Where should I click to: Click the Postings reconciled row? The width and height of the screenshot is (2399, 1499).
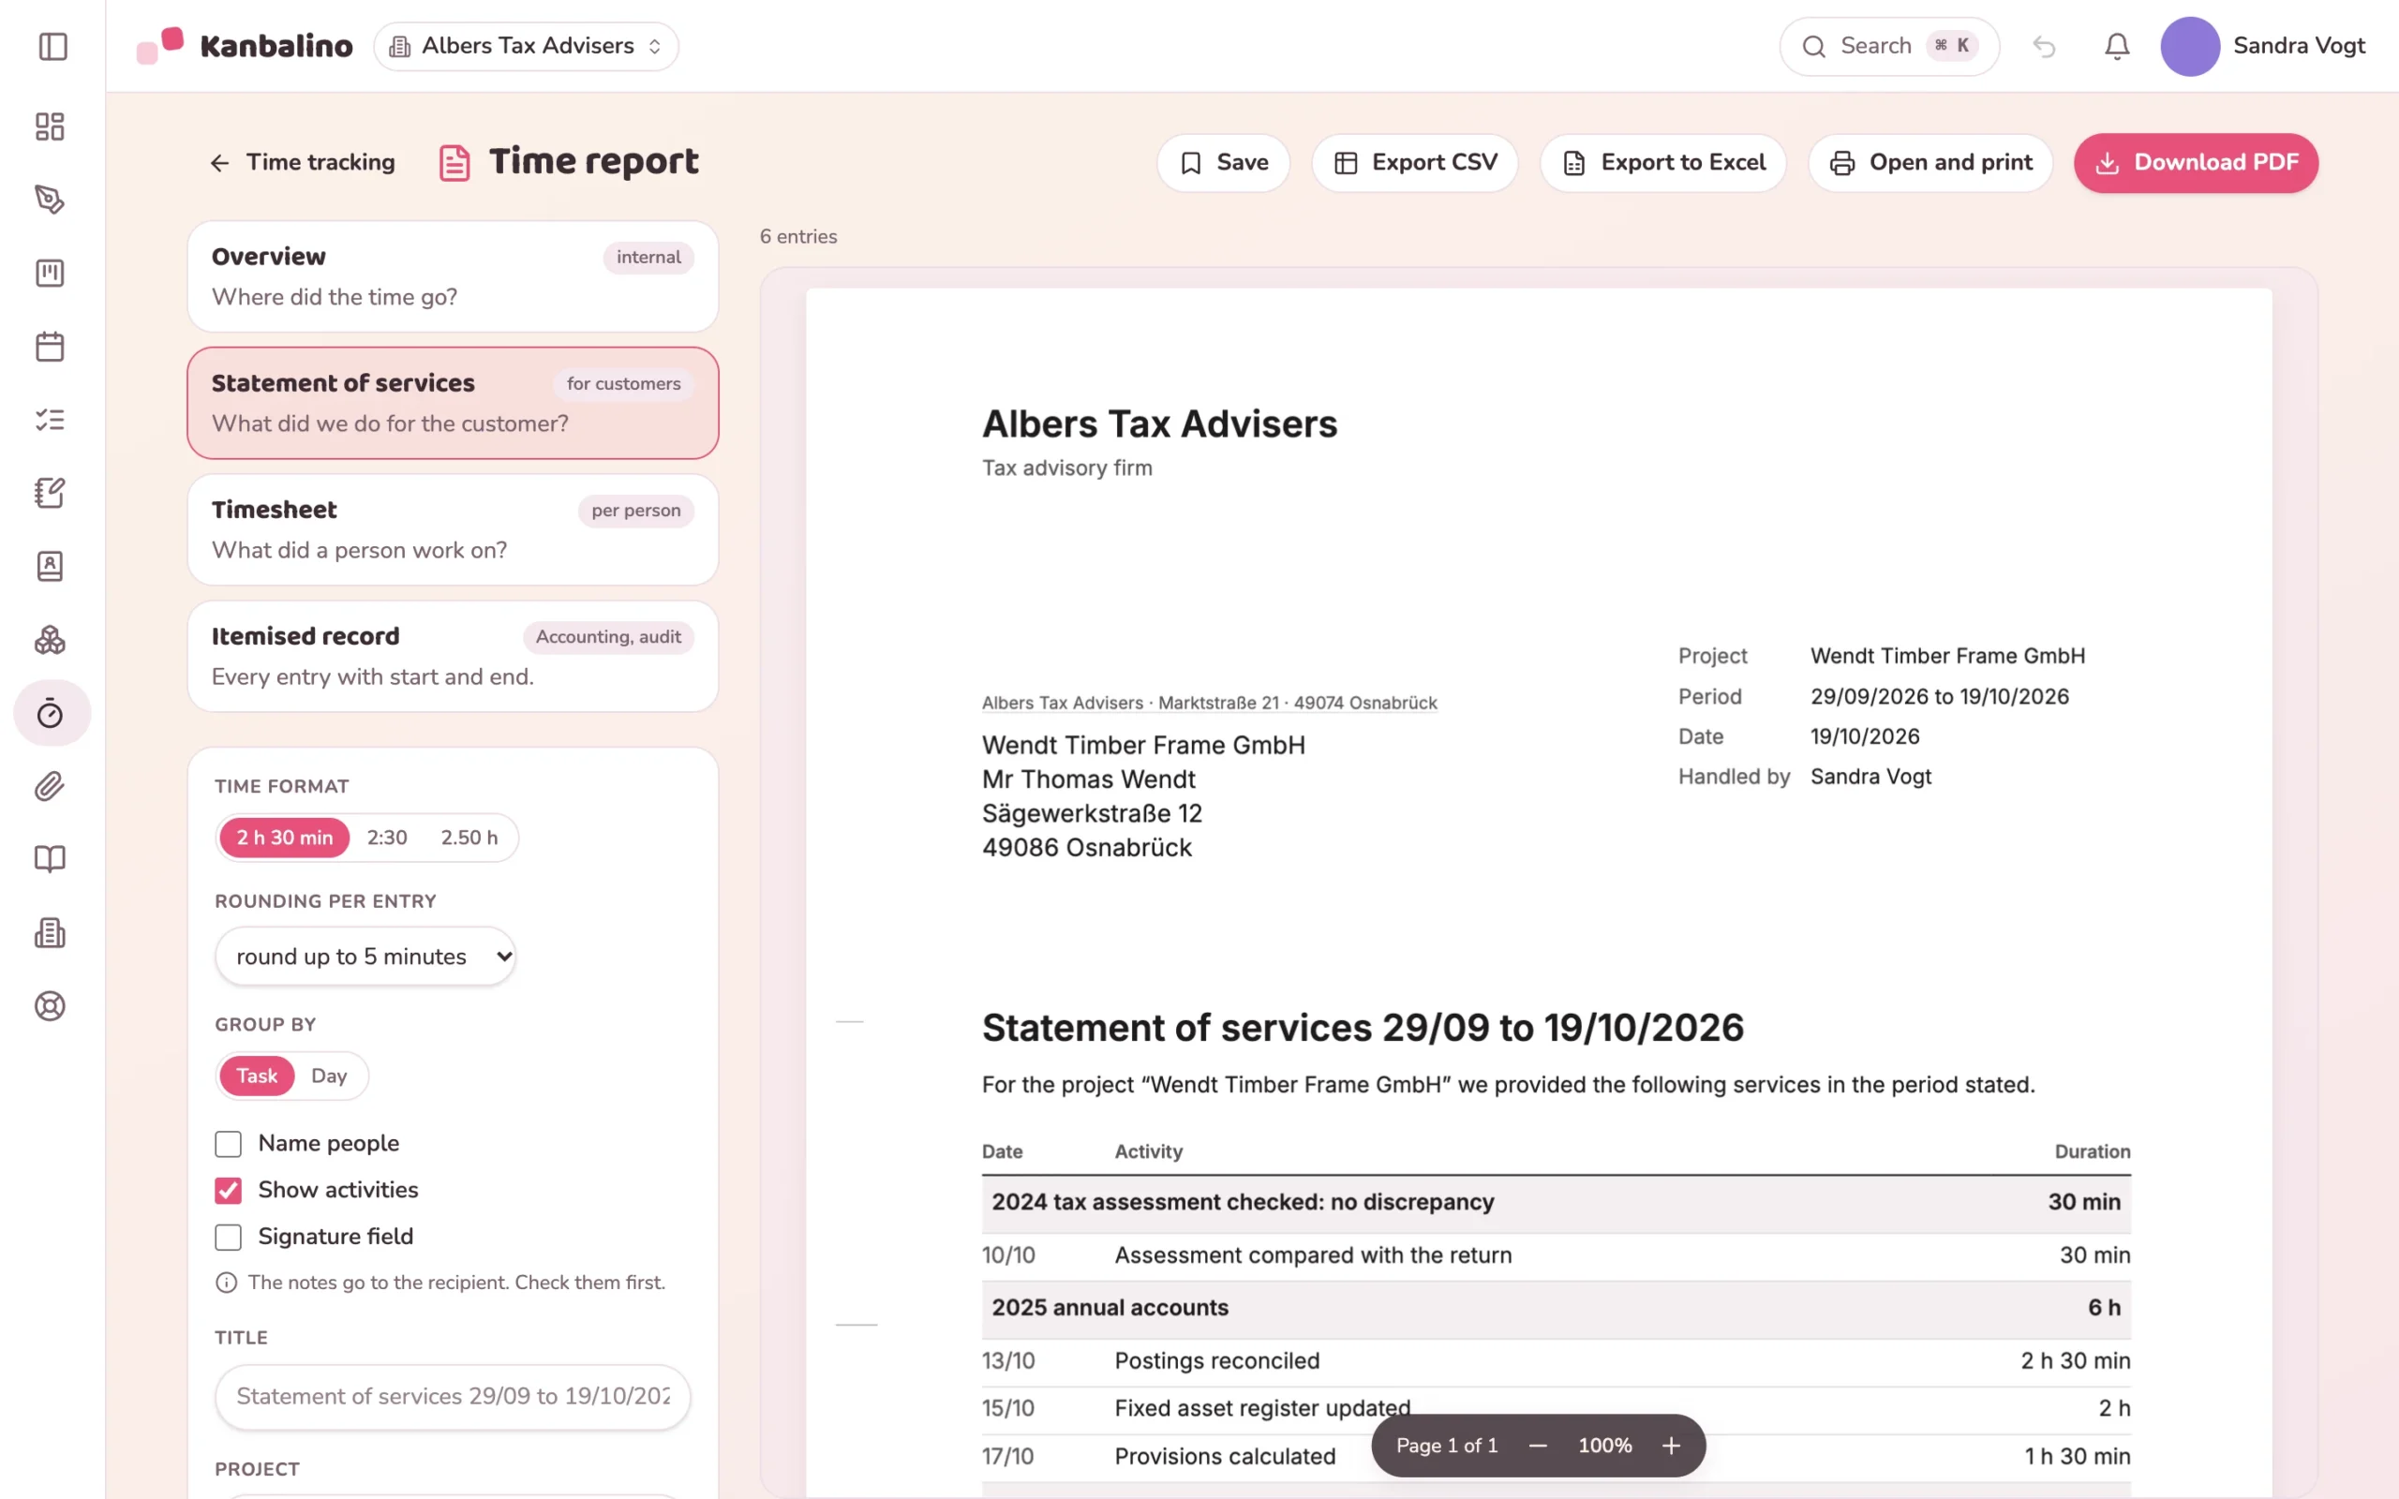coord(1556,1361)
